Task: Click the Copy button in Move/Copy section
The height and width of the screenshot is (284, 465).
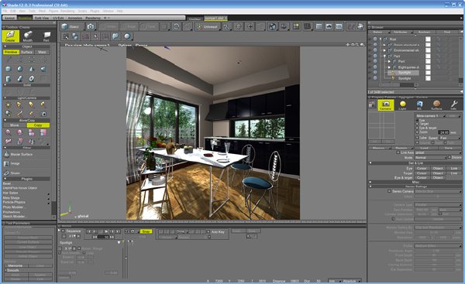Action: point(38,125)
